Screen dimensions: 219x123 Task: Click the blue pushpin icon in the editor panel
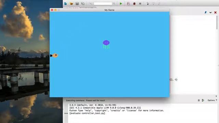206,12
